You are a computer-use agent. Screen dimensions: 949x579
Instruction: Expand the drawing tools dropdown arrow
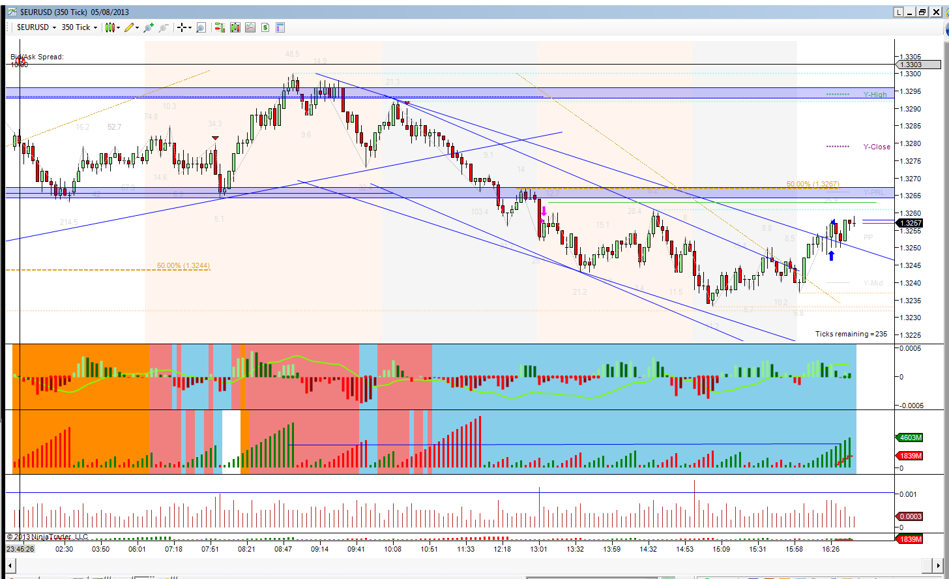pyautogui.click(x=138, y=27)
